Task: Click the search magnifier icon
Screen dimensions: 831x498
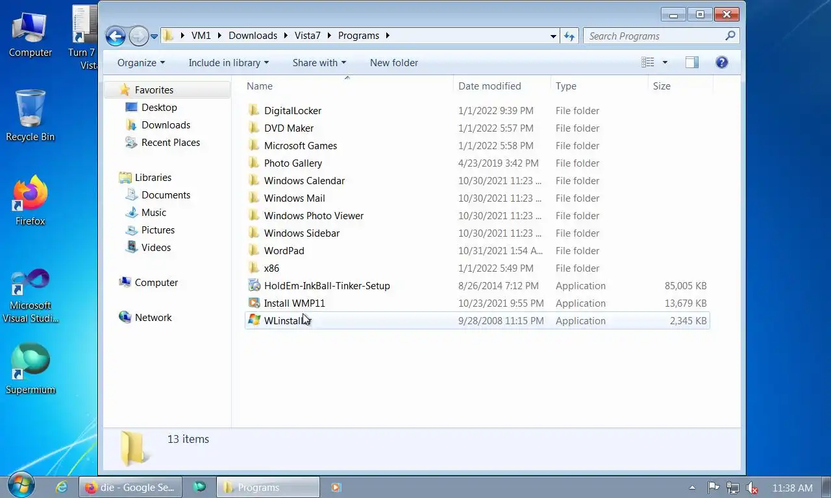Action: [x=730, y=36]
